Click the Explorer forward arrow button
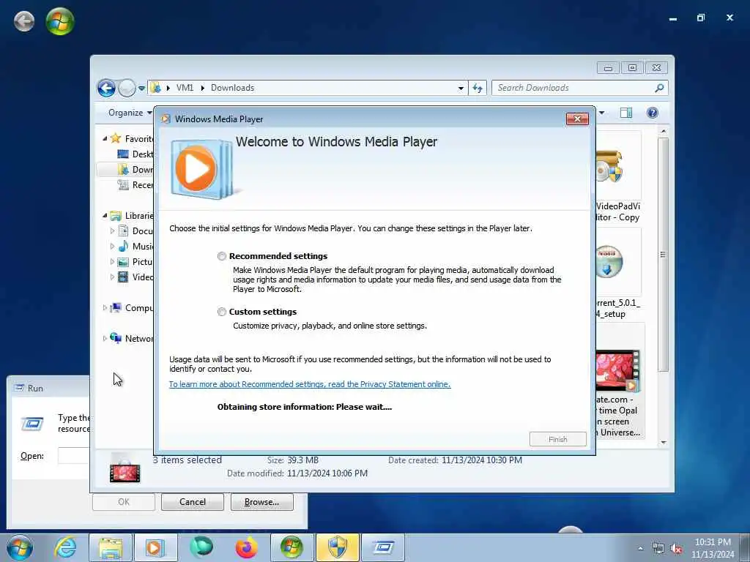 tap(127, 88)
